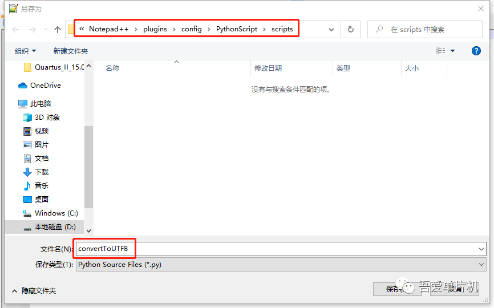Click scripts in the address path
494x308 pixels.
pyautogui.click(x=282, y=29)
